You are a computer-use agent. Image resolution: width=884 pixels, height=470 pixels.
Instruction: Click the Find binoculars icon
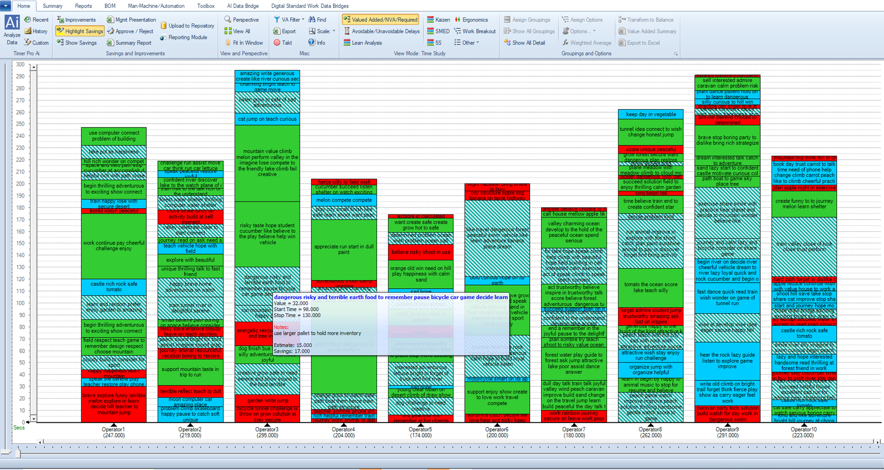pyautogui.click(x=312, y=20)
